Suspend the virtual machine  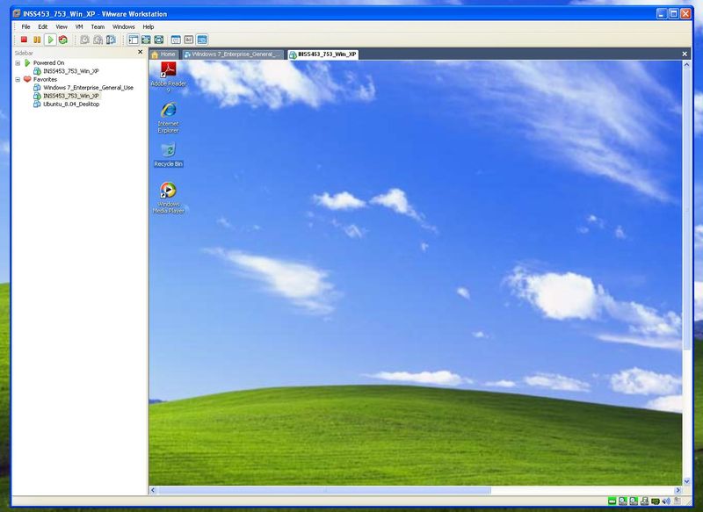pos(37,40)
